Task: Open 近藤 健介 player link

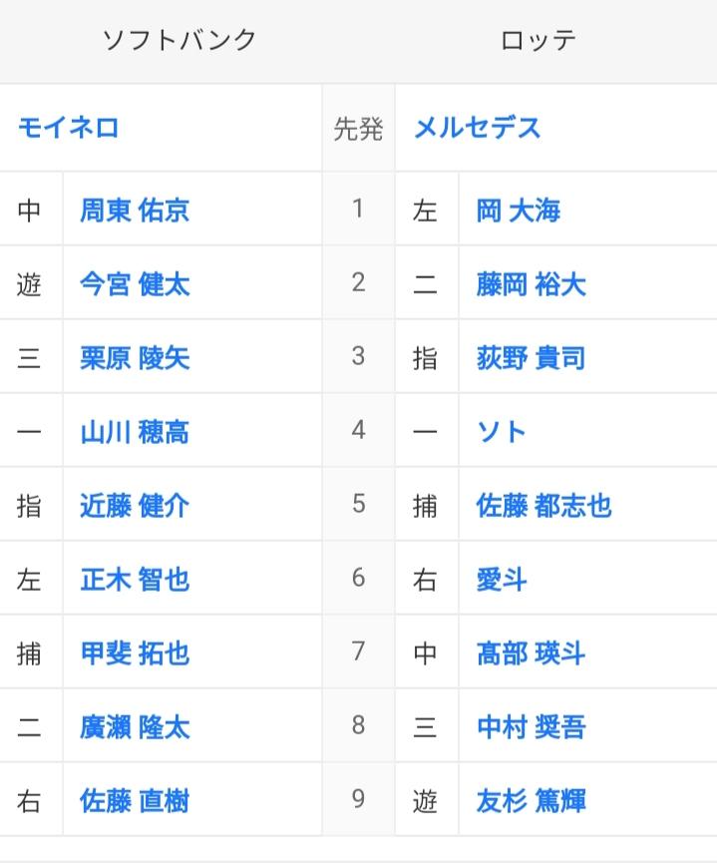Action: click(135, 505)
